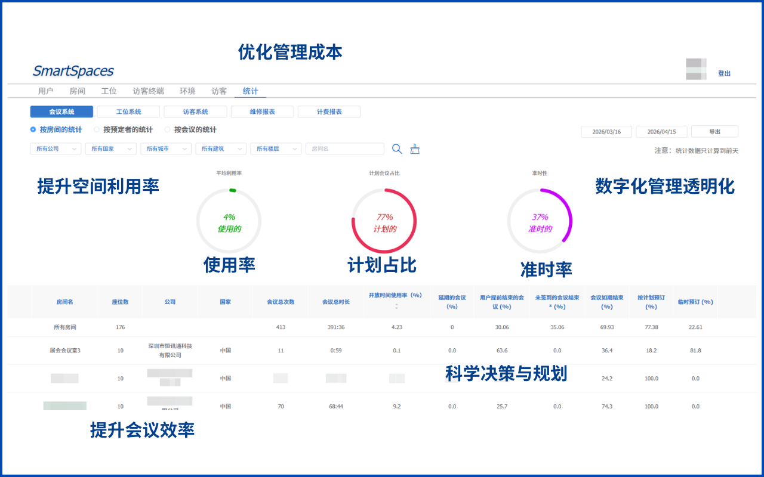
Task: Open the 所有城市 dropdown
Action: 166,148
